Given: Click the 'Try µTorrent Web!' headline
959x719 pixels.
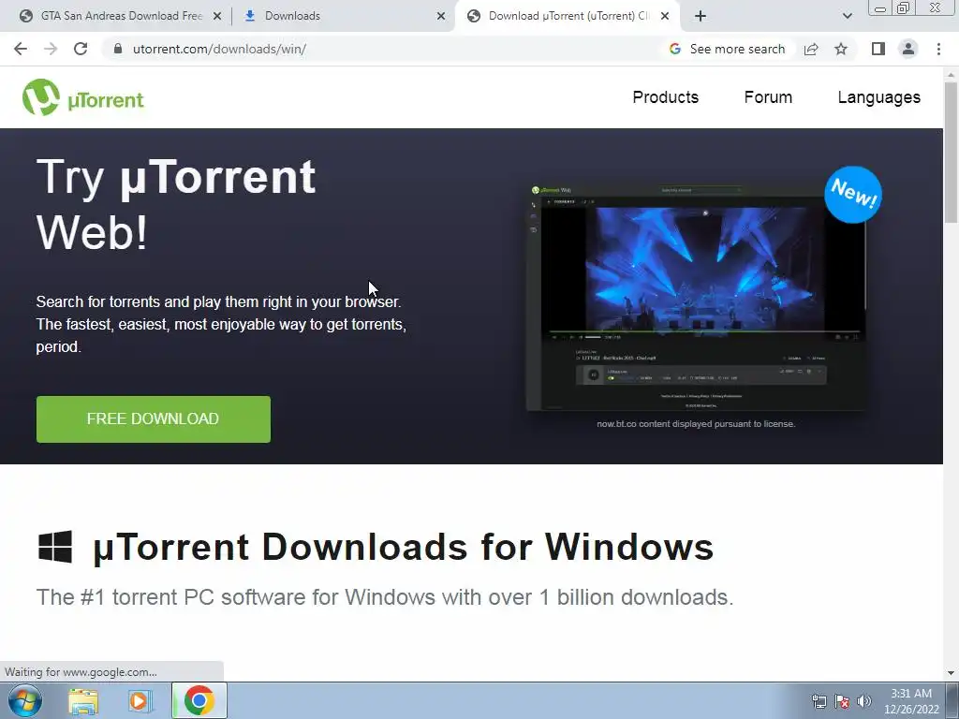Looking at the screenshot, I should tap(176, 204).
